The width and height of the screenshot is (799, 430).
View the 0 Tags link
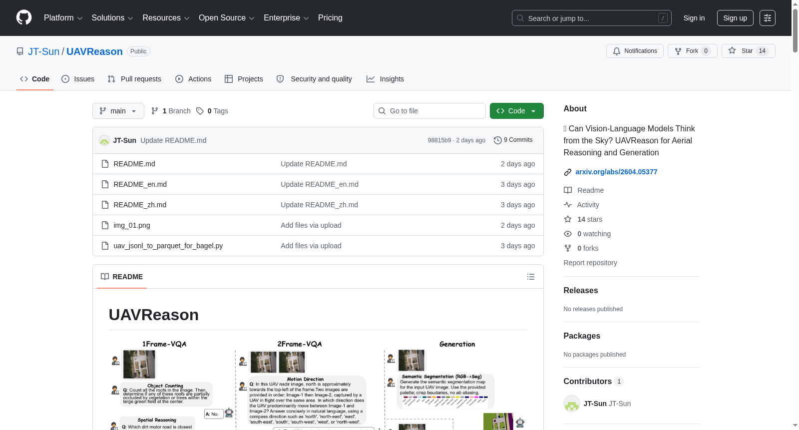[212, 111]
